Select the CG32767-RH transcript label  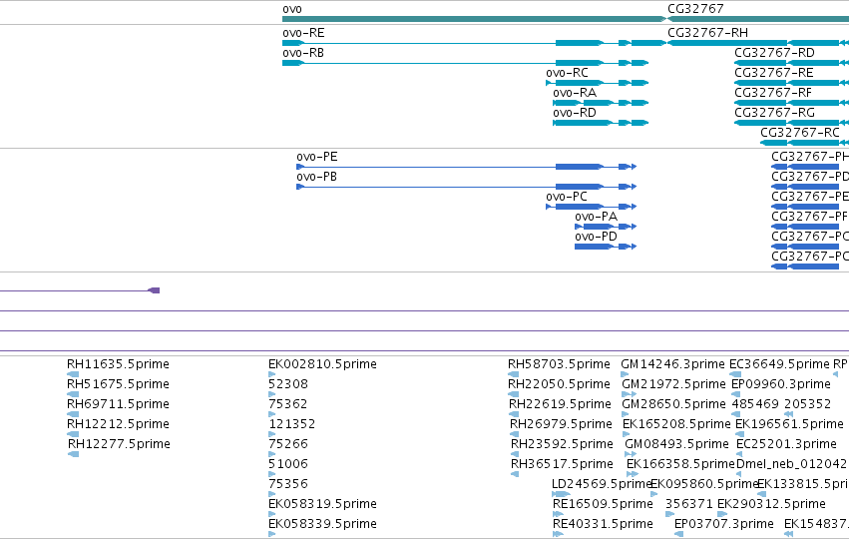click(x=707, y=33)
